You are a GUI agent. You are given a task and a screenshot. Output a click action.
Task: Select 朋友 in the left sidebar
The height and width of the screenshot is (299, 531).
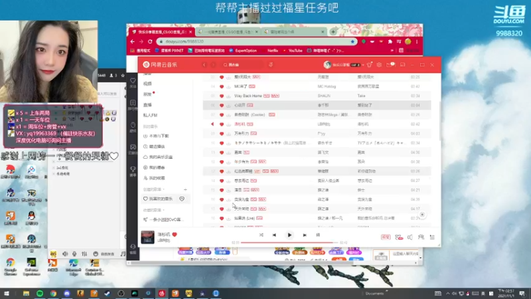point(147,94)
